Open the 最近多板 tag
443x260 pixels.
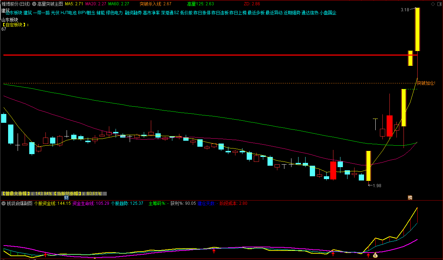click(256, 13)
